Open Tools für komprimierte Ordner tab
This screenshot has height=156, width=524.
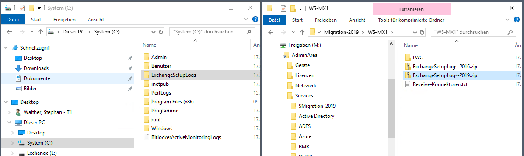tap(412, 19)
